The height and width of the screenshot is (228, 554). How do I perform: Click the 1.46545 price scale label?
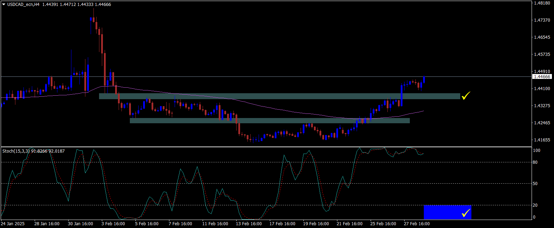[x=542, y=37]
